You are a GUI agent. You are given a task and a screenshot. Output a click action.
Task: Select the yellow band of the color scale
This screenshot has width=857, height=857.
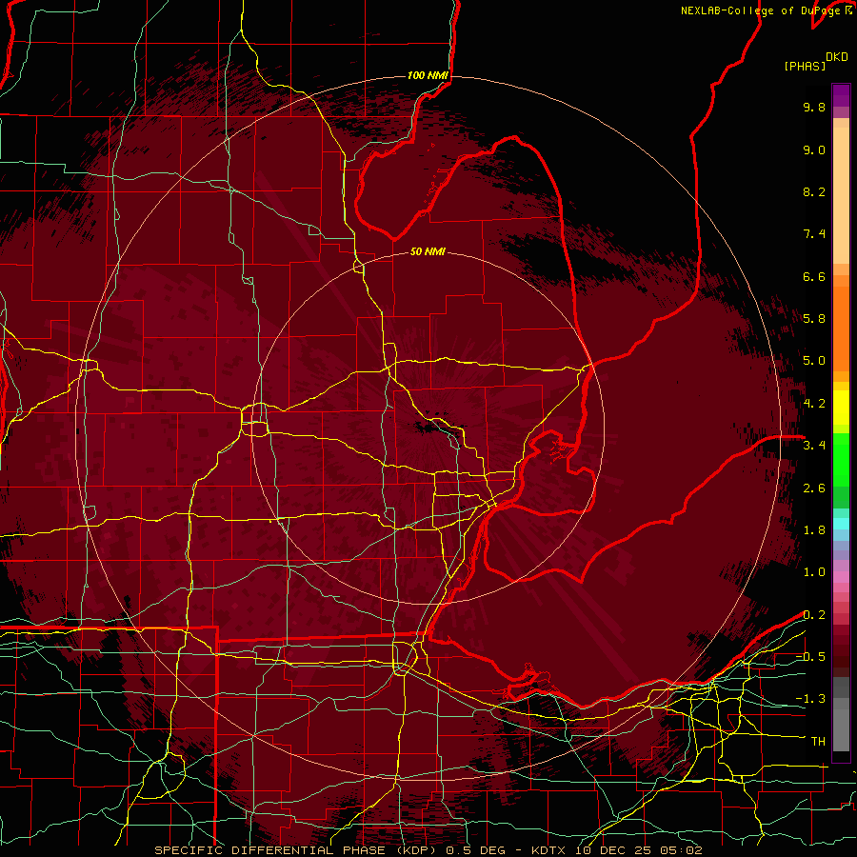pos(841,408)
